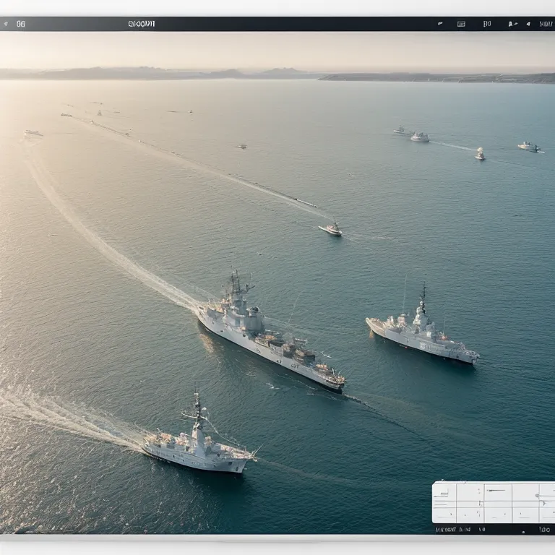The height and width of the screenshot is (555, 555).
Task: Click the small square handle at the grid panel's right edge
Action: (x=537, y=495)
